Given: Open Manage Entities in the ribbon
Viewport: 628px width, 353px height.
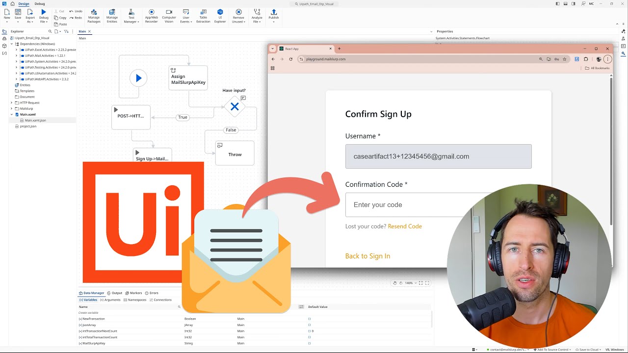Looking at the screenshot, I should coord(112,16).
